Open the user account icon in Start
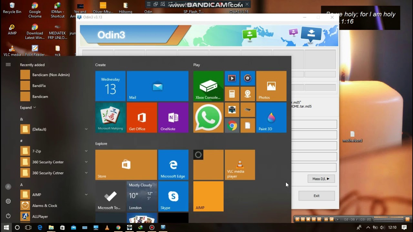The width and height of the screenshot is (413, 232). tap(8, 187)
